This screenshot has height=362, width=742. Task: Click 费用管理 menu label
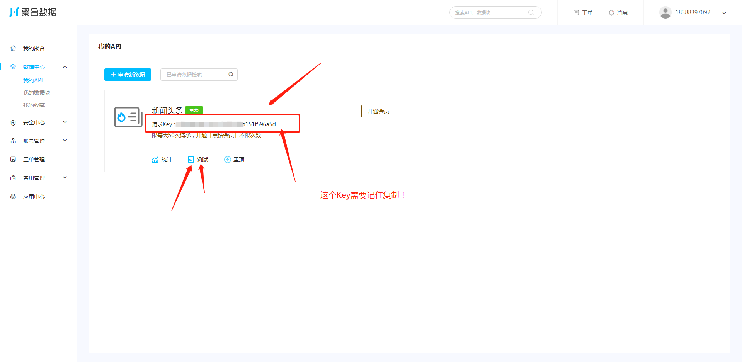pyautogui.click(x=34, y=178)
